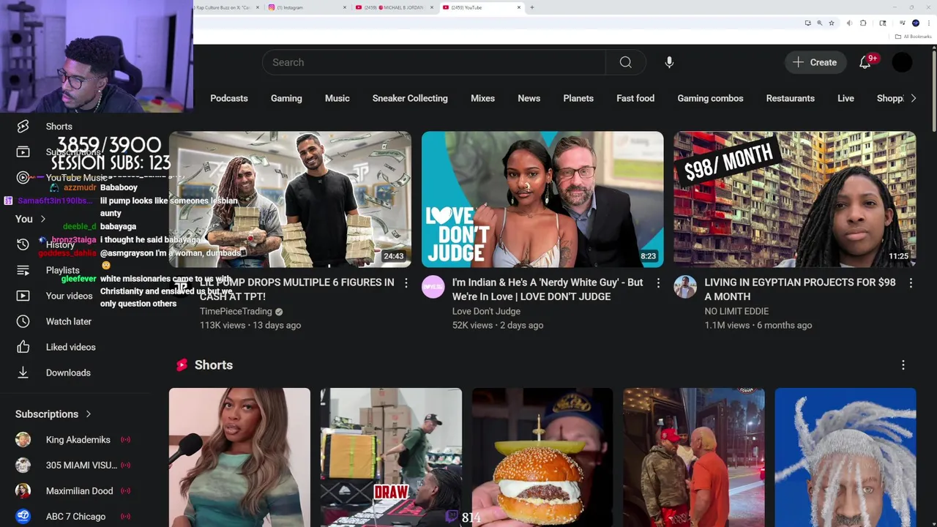Select the Gaming chip
This screenshot has height=527, width=937.
point(286,98)
